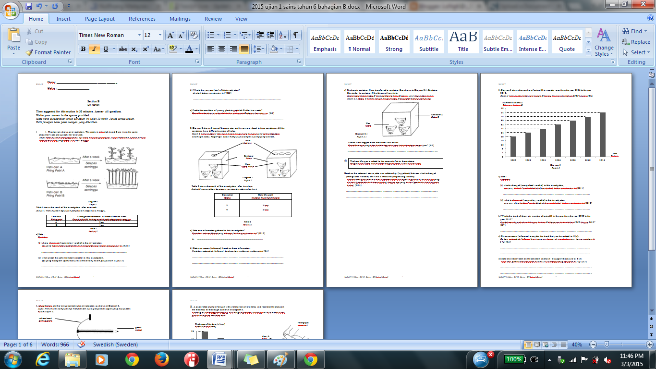Apply text highlight color

(173, 49)
